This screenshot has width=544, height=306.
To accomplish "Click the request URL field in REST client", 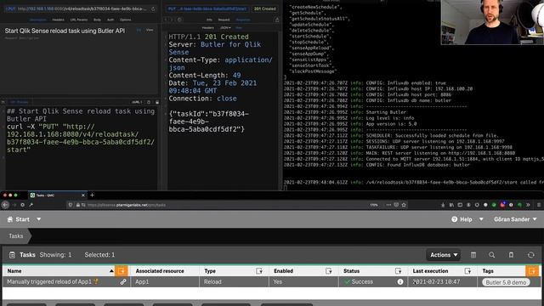I will [82, 8].
